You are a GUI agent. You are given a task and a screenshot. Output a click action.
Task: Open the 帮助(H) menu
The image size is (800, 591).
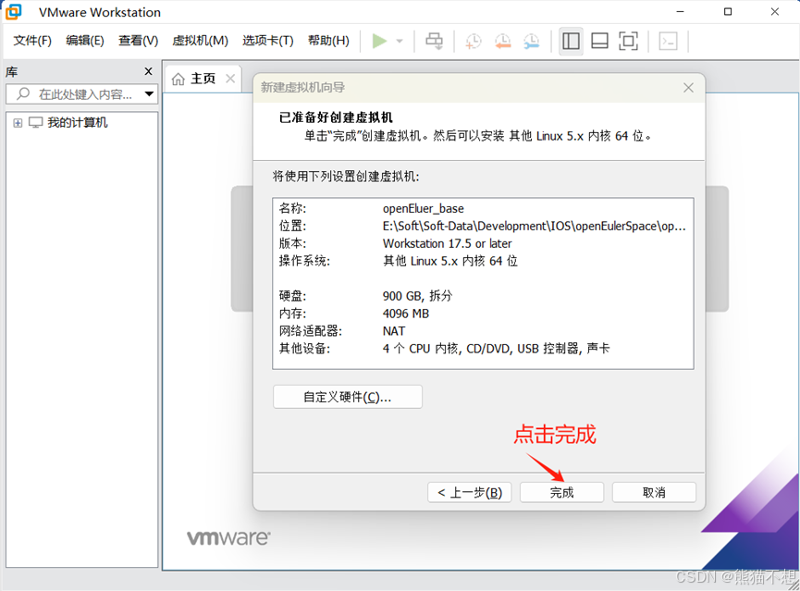click(328, 41)
